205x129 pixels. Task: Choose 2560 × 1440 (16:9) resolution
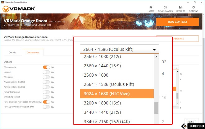point(117,66)
